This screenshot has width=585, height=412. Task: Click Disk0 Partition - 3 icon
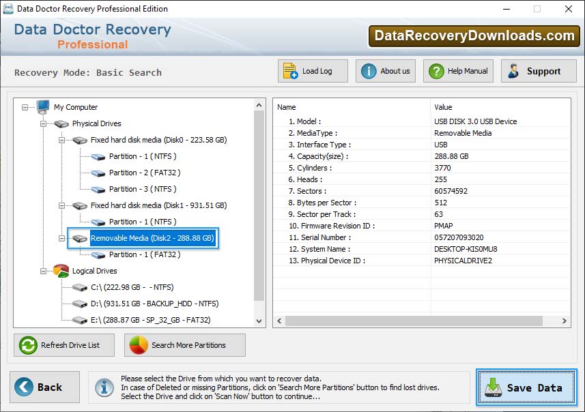(x=98, y=190)
